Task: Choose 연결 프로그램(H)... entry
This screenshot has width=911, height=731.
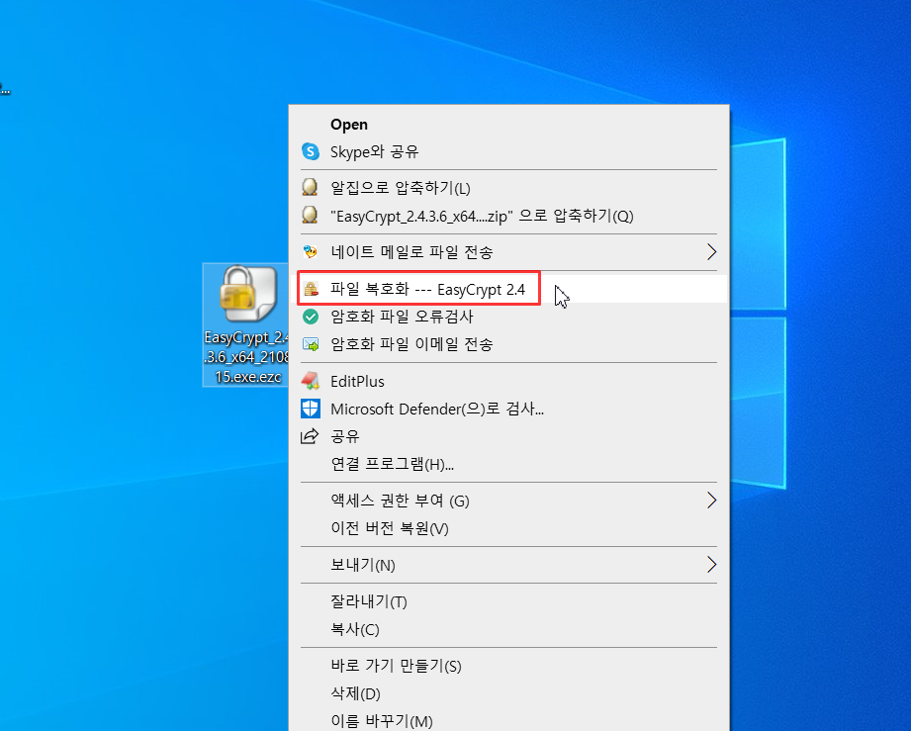Action: point(508,464)
